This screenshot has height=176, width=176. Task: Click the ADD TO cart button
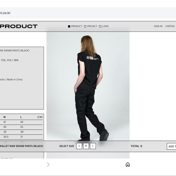[x=171, y=146]
